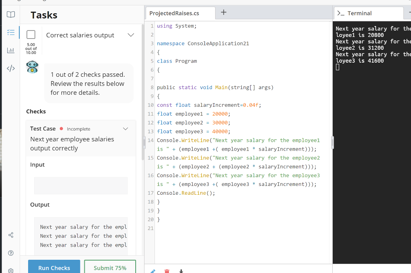The image size is (411, 273).
Task: Select the Terminal tab
Action: pos(359,13)
